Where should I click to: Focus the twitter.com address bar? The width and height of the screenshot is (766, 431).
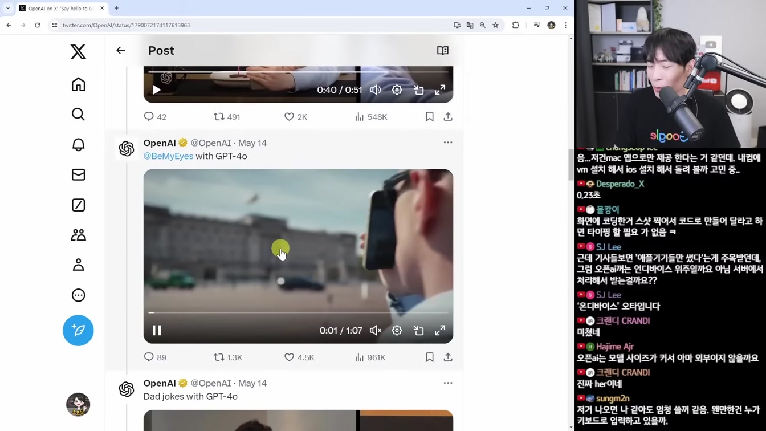coord(251,25)
